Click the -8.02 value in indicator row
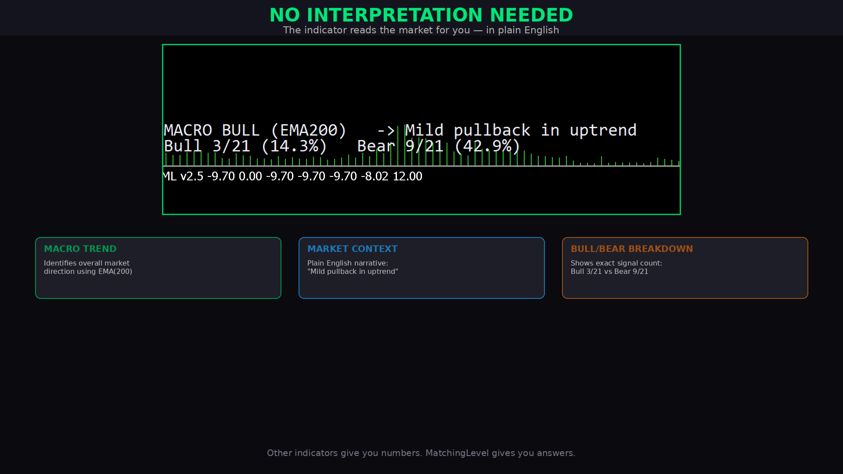This screenshot has height=474, width=843. [x=375, y=176]
